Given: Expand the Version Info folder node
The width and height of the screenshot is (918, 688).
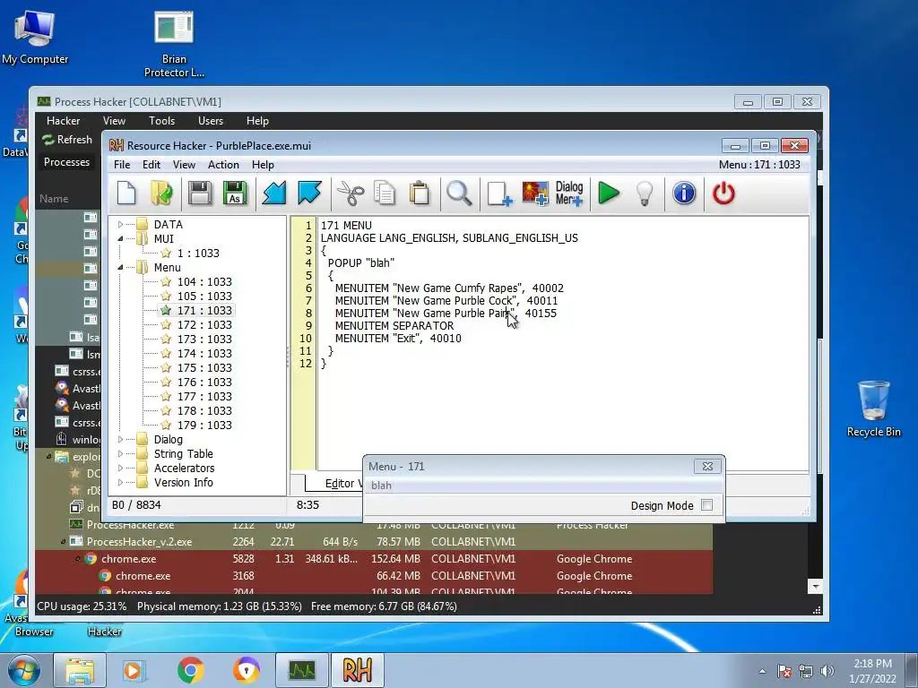Looking at the screenshot, I should coord(121,483).
